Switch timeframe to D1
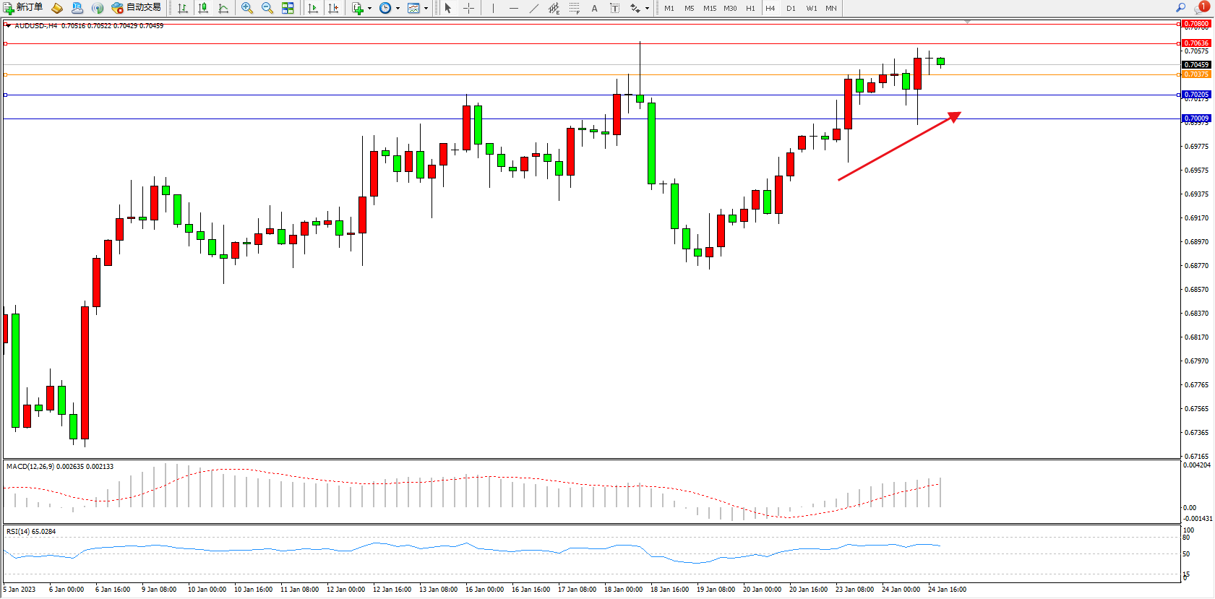This screenshot has height=599, width=1215. pyautogui.click(x=791, y=8)
